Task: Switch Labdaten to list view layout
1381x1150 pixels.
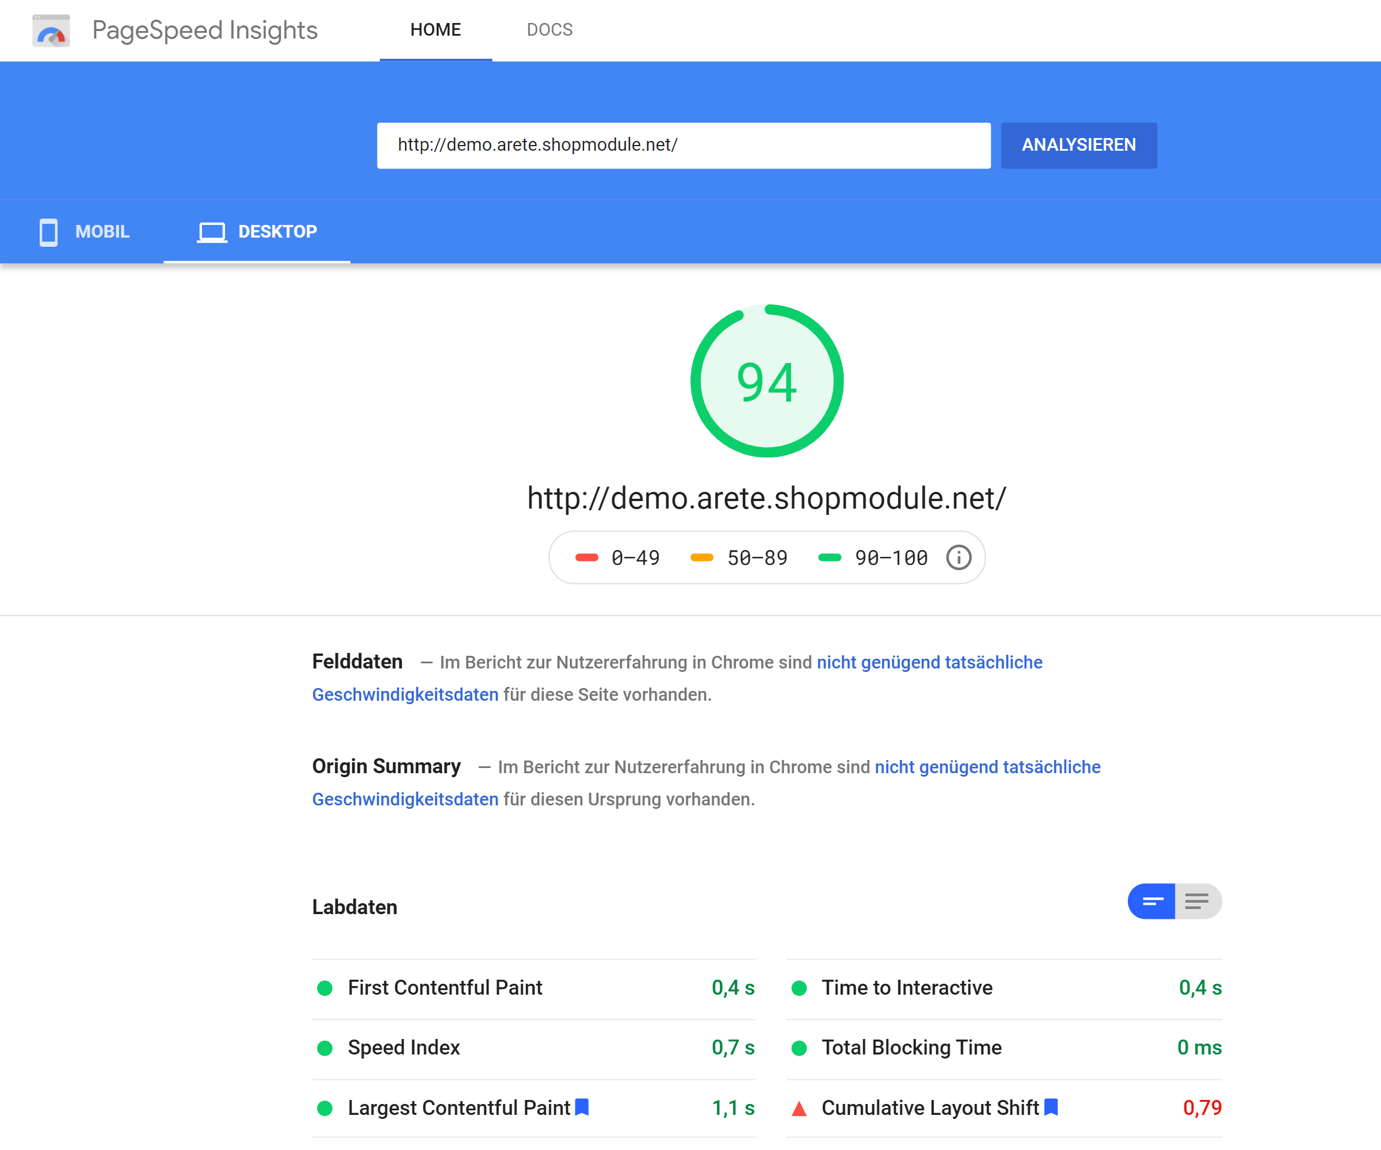Action: tap(1197, 901)
